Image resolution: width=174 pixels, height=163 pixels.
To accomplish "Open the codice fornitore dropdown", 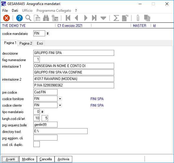I will coord(60,99).
